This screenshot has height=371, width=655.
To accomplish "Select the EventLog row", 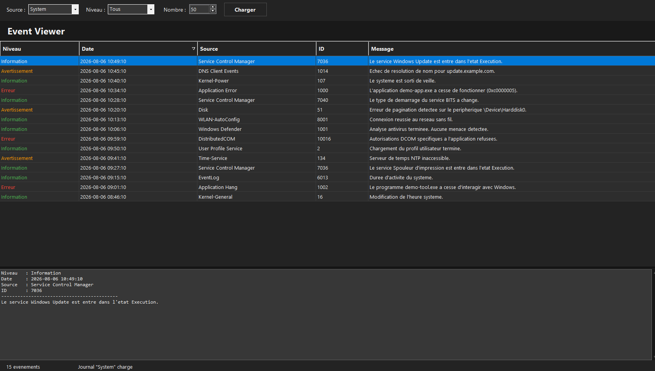I will 327,177.
